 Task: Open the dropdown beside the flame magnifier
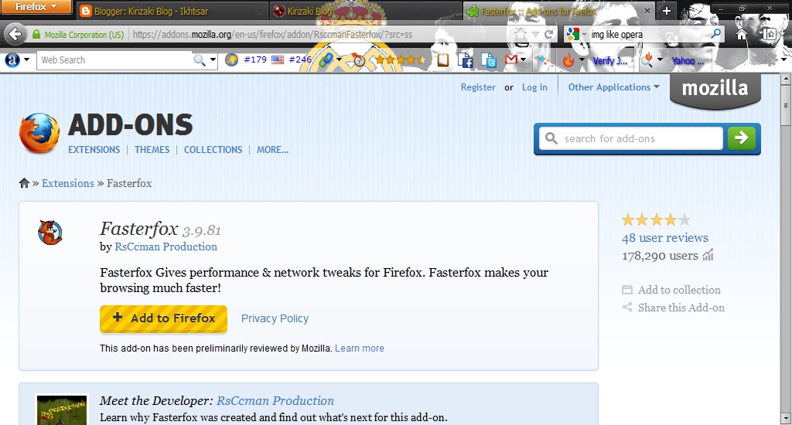(660, 60)
